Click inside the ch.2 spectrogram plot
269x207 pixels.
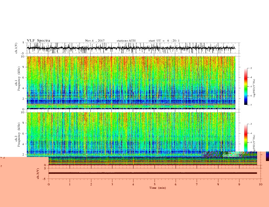131,135
